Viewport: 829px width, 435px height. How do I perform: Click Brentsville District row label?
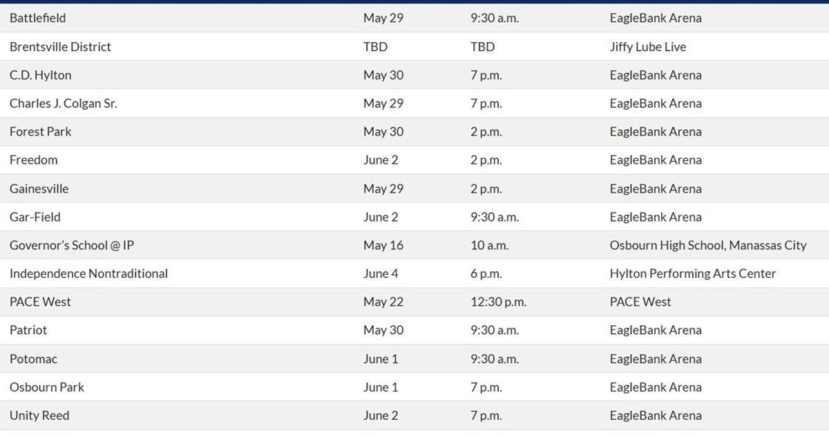pos(60,46)
